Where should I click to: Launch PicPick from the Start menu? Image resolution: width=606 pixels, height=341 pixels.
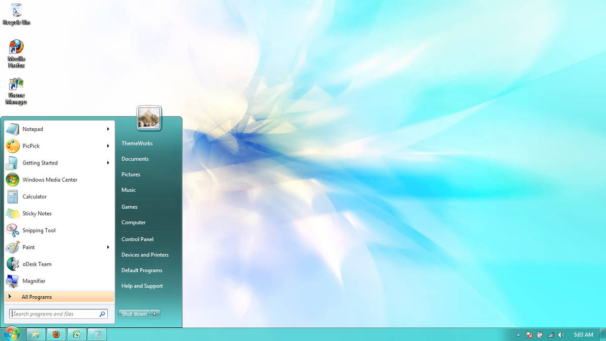[x=30, y=146]
